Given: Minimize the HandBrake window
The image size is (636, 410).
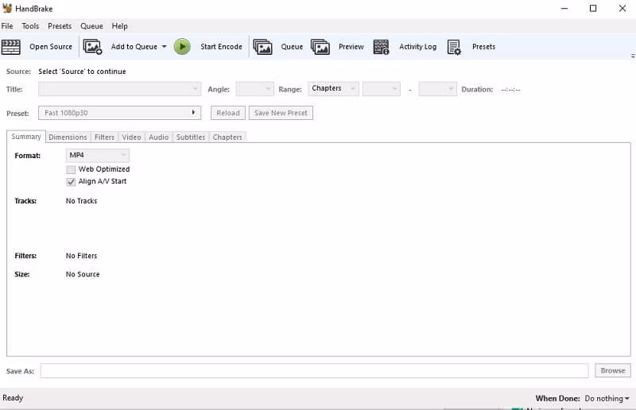Looking at the screenshot, I should click(564, 9).
